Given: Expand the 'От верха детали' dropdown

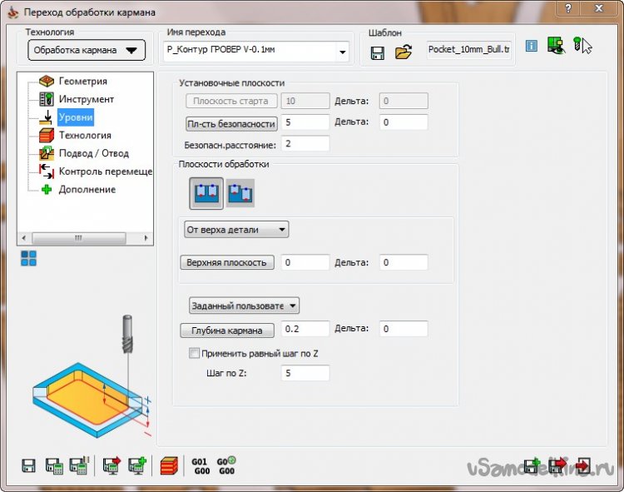Looking at the screenshot, I should [x=236, y=229].
